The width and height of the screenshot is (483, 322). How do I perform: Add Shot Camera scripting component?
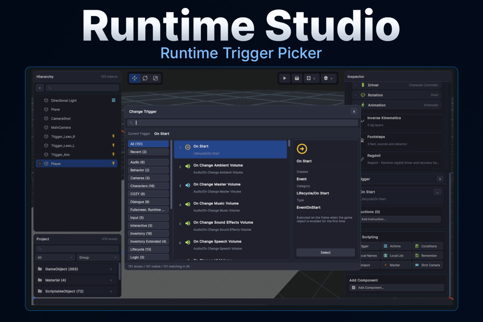pos(428,265)
